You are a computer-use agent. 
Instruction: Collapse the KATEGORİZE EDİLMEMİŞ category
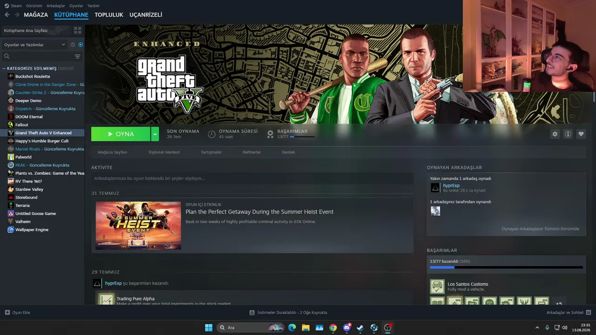[x=4, y=68]
